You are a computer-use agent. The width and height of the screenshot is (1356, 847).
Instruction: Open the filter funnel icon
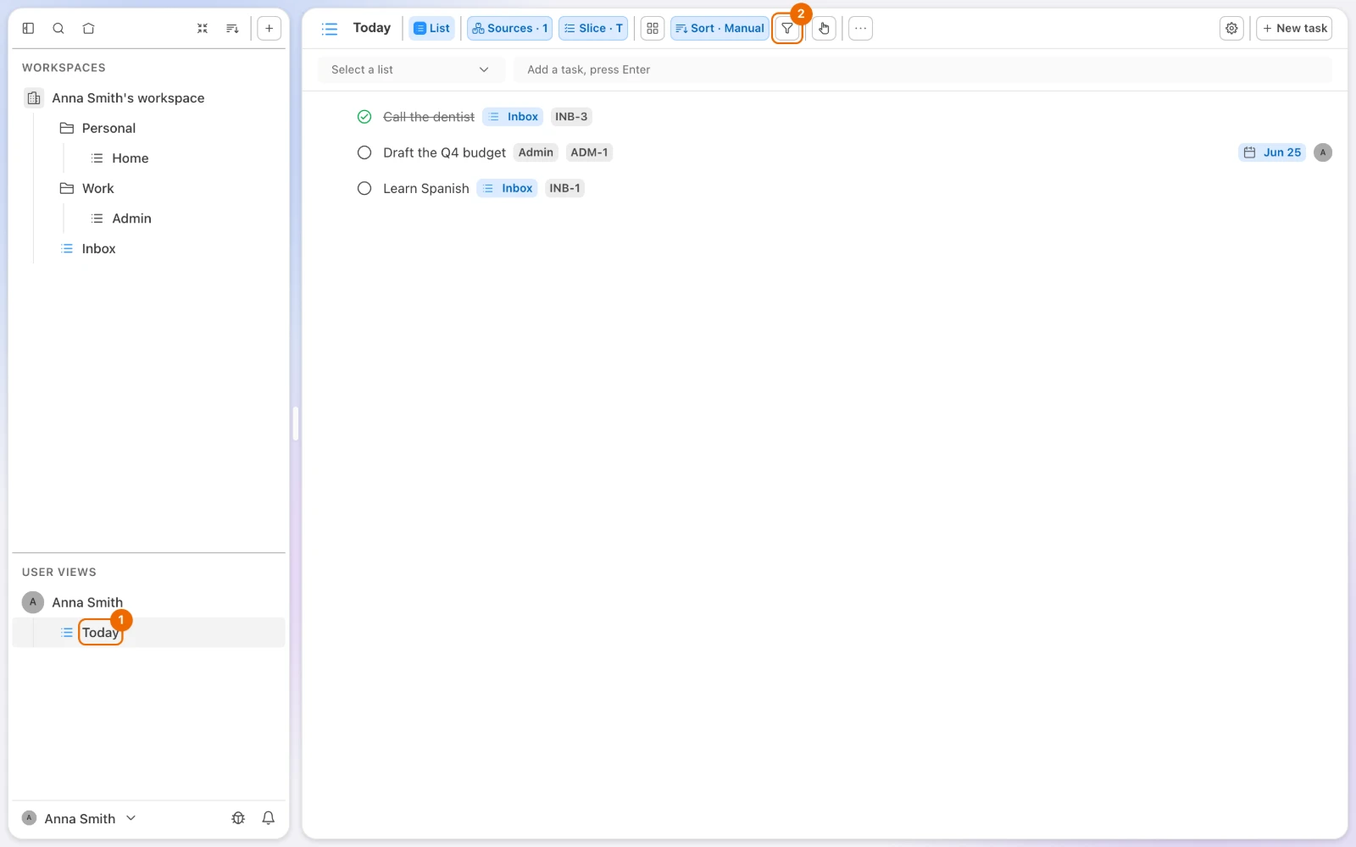pyautogui.click(x=787, y=28)
